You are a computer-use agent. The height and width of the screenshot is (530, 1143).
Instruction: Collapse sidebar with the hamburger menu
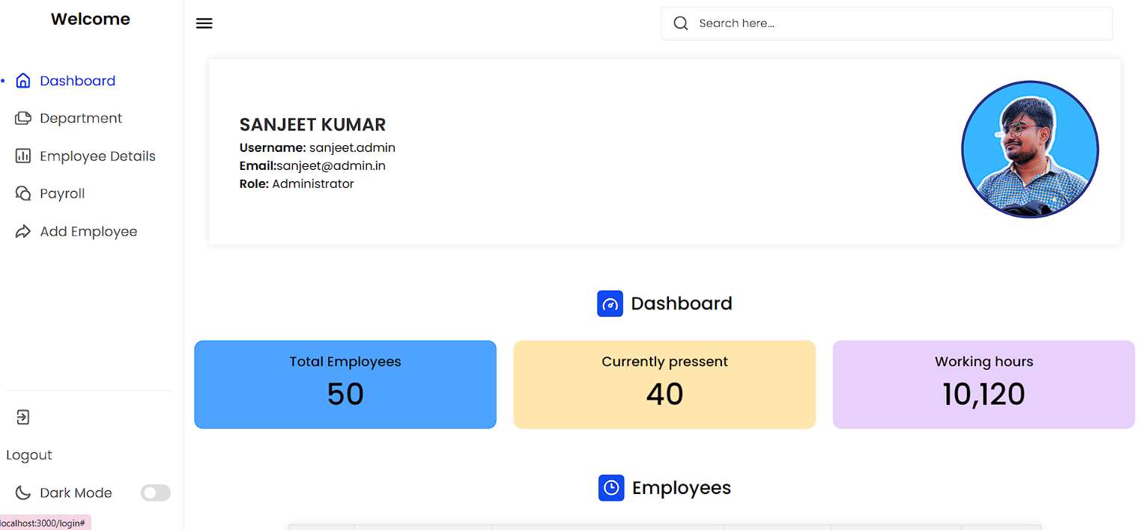204,23
